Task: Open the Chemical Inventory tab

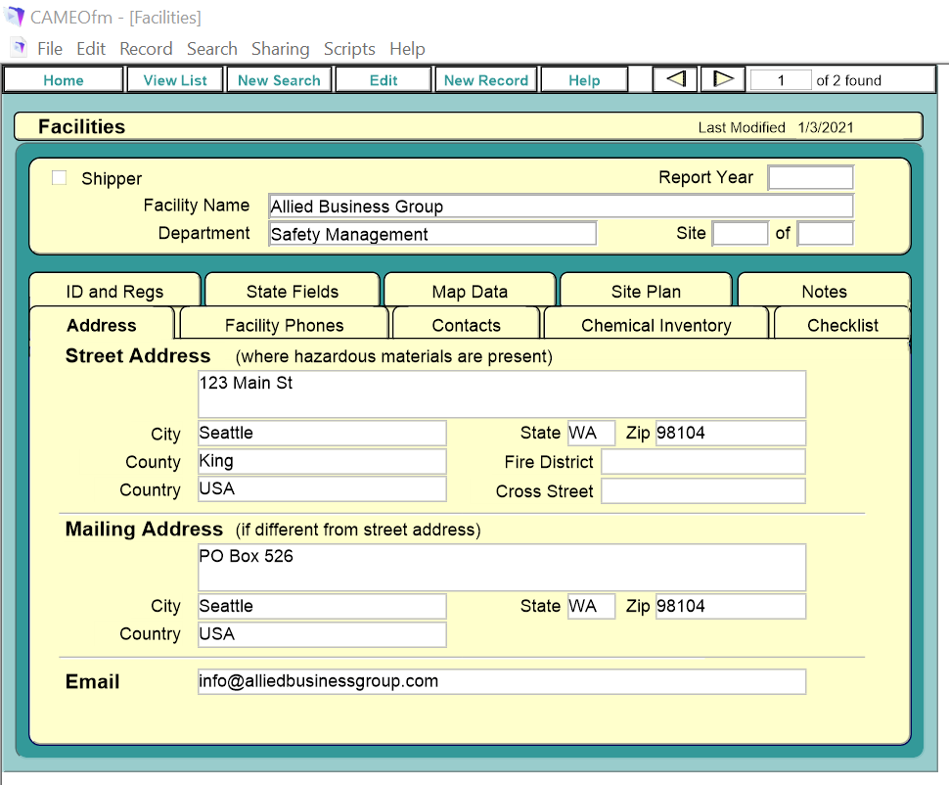Action: click(x=656, y=325)
